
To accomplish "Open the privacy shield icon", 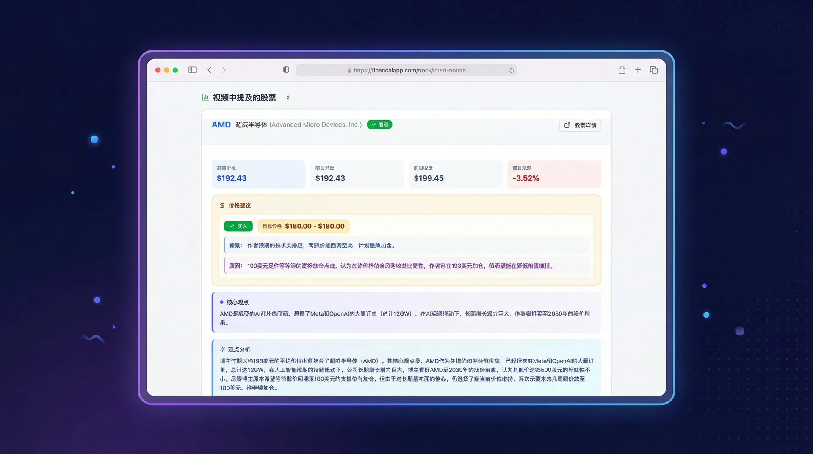I will [286, 70].
